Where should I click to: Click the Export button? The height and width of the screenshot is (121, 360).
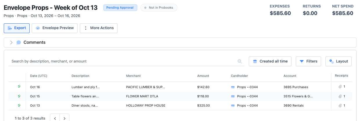[x=17, y=28]
